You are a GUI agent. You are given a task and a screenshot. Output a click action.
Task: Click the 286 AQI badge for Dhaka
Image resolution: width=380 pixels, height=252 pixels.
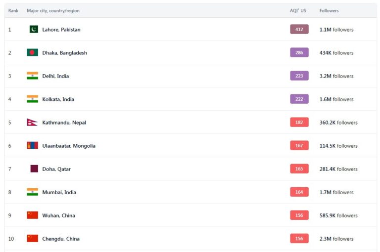pos(299,52)
